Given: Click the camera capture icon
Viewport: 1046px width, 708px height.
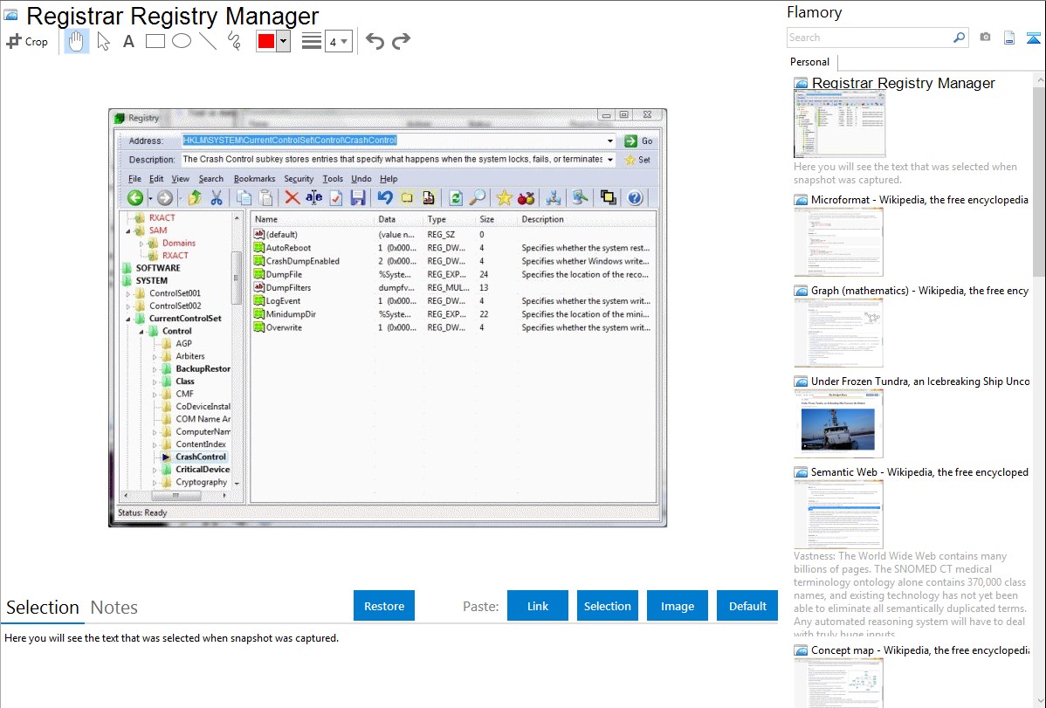Looking at the screenshot, I should tap(985, 38).
